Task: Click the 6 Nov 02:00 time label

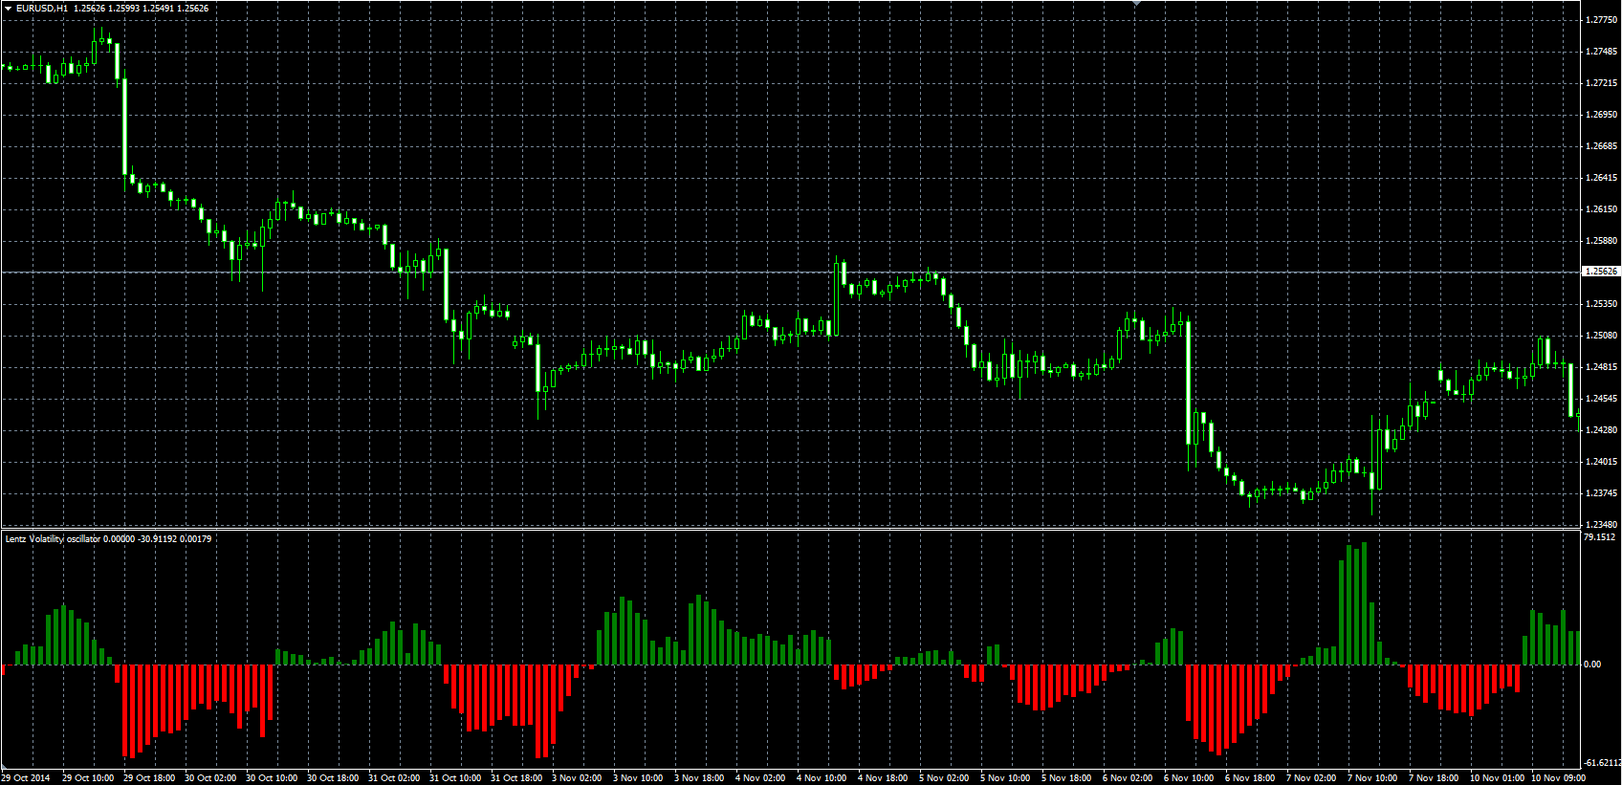Action: pos(1128,778)
